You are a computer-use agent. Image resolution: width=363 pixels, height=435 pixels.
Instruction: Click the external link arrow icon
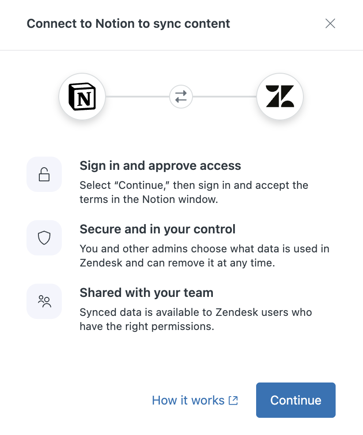coord(233,401)
